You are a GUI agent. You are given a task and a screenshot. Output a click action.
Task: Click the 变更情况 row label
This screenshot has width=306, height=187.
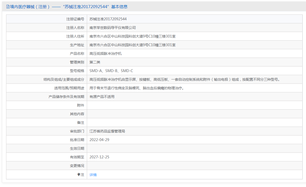pos(77,166)
